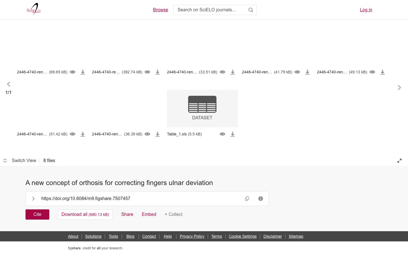Viewport: 408px width, 255px height.
Task: Preview the 33.51 kB file
Action: [222, 72]
